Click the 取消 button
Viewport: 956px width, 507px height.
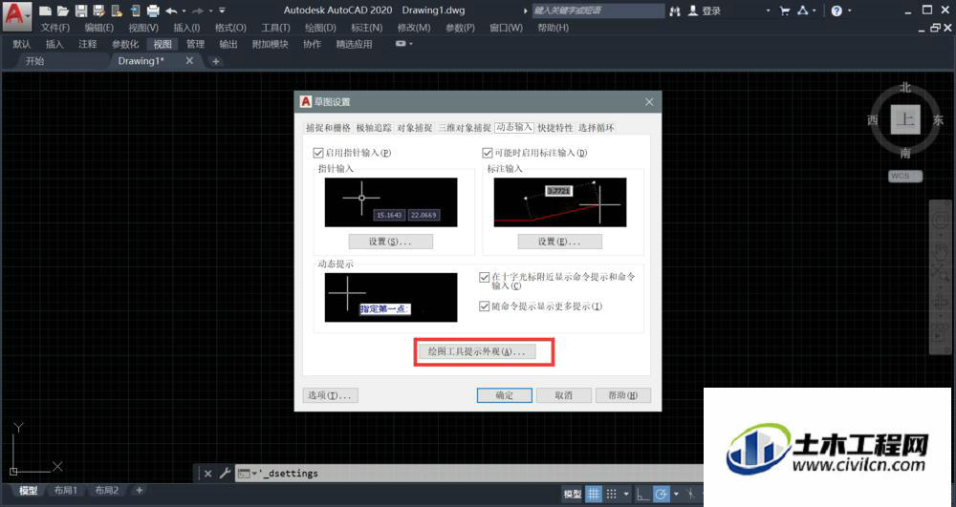tap(563, 395)
